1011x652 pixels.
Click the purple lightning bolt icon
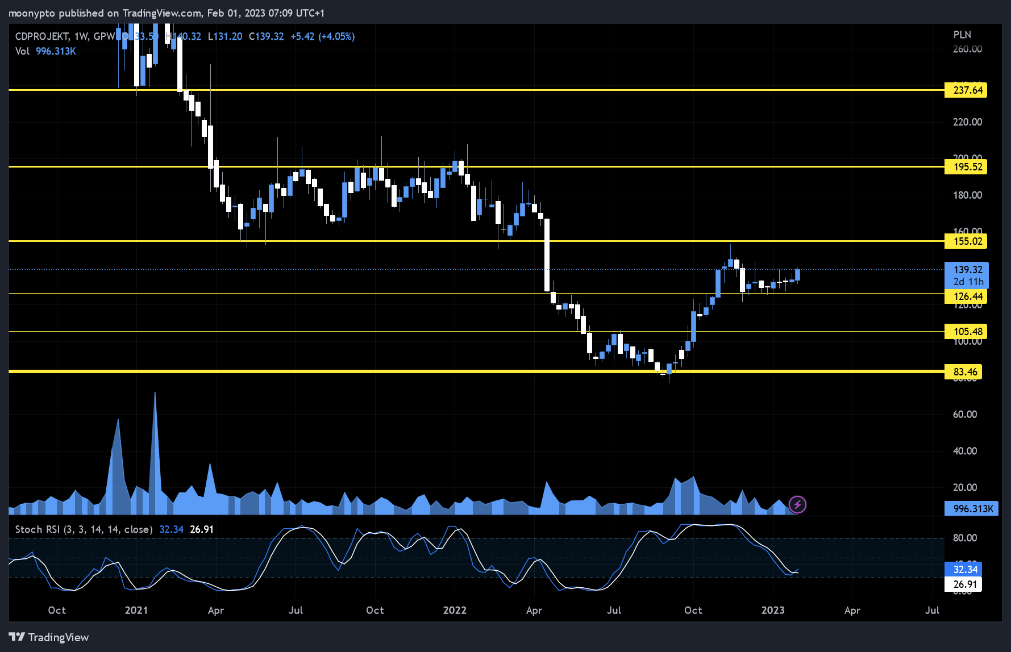pos(797,504)
